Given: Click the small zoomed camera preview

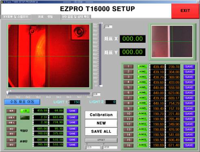Looking at the screenshot, I should coord(172,41).
